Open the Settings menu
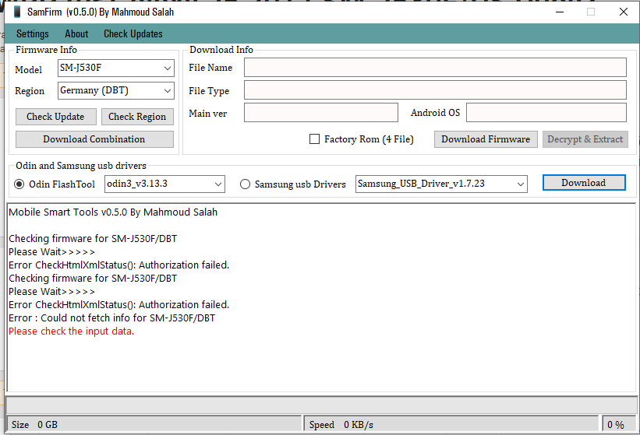Viewport: 640px width, 435px height. pos(32,33)
